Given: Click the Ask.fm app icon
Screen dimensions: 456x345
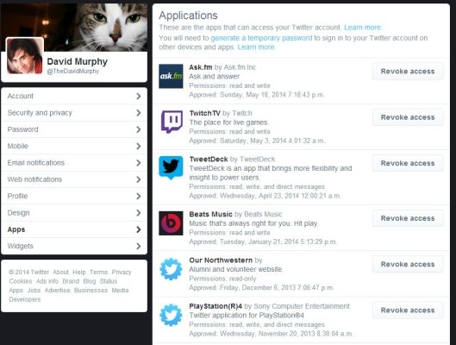Looking at the screenshot, I should pos(171,76).
